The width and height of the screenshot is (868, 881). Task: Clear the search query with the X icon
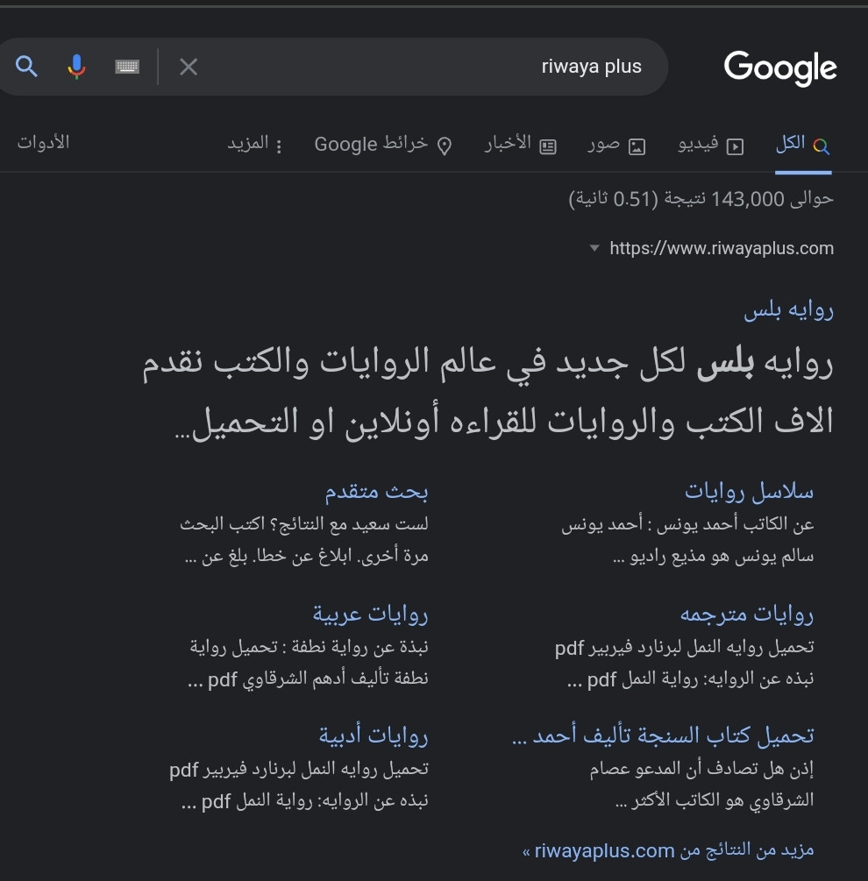point(189,66)
